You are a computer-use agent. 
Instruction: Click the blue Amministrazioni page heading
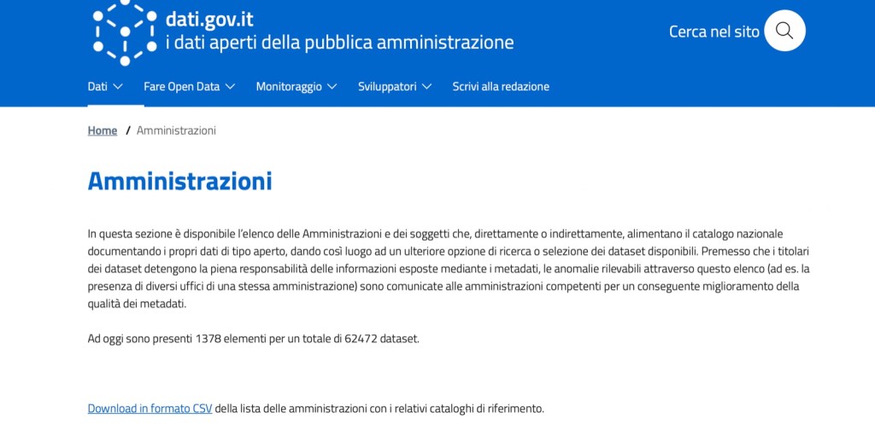(x=179, y=181)
